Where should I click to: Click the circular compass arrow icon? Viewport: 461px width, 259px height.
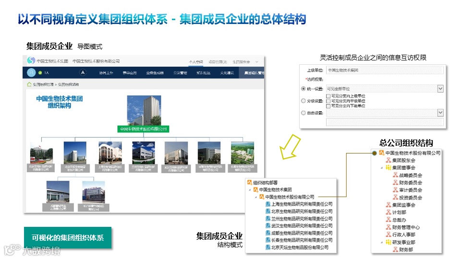(x=83, y=72)
